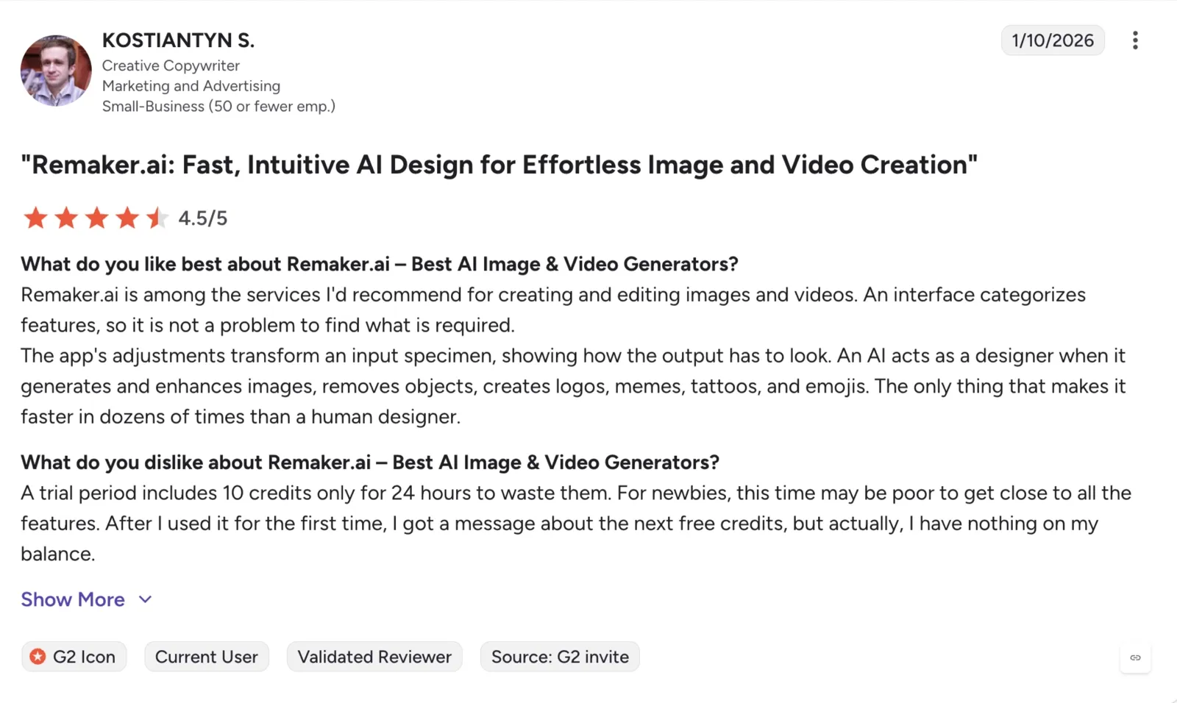Click the third rating star
Screen dimensions: 1177x703
click(96, 218)
